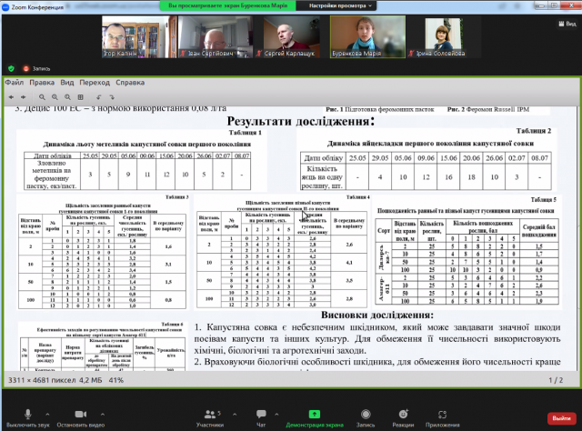Click the grid view toolbar icon
This screenshot has width=582, height=431.
[x=81, y=97]
